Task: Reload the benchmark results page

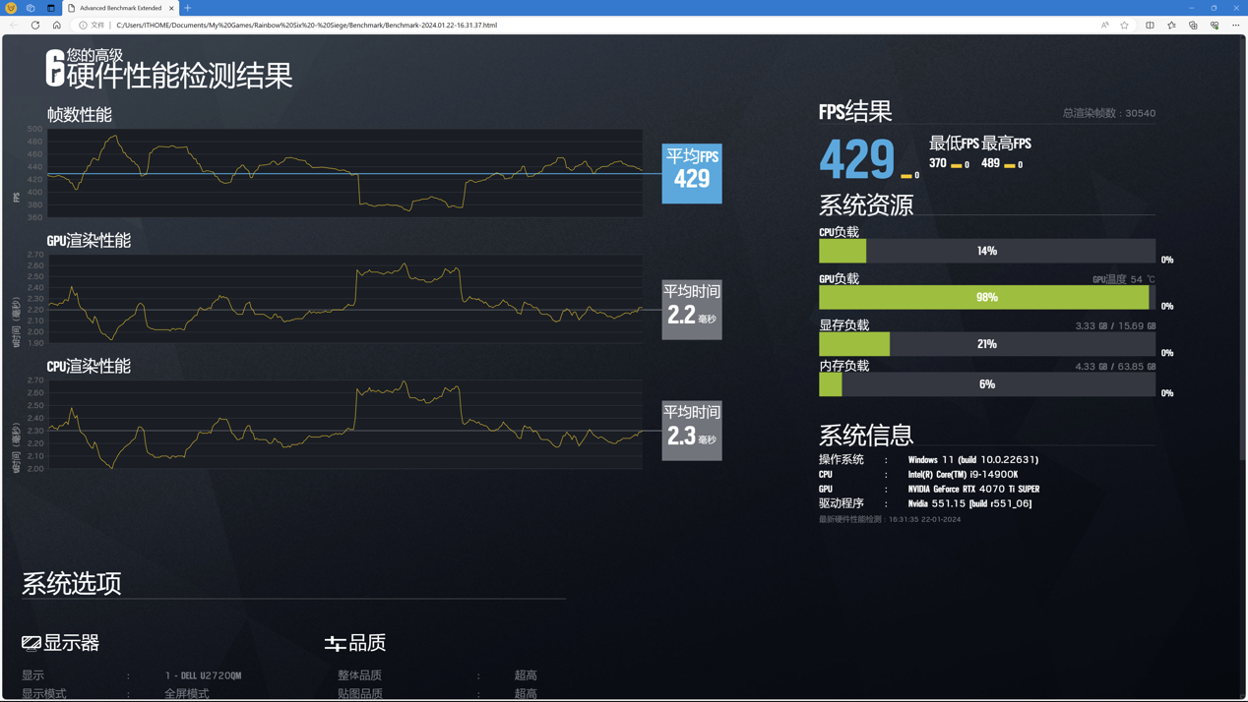Action: (x=34, y=25)
